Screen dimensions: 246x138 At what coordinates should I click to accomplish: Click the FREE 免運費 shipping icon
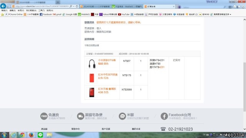pos(44,116)
